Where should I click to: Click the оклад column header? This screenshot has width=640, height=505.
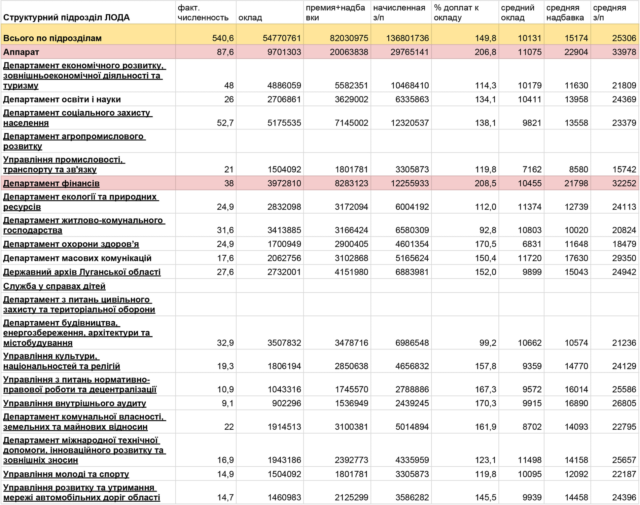pyautogui.click(x=250, y=18)
